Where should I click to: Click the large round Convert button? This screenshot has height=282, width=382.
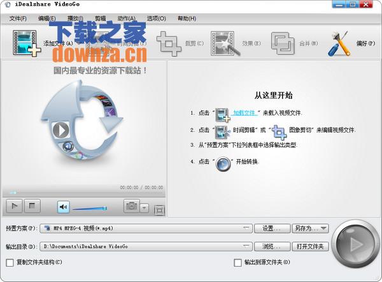(x=356, y=244)
